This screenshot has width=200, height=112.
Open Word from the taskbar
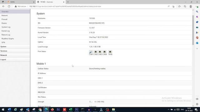[x=9, y=110]
